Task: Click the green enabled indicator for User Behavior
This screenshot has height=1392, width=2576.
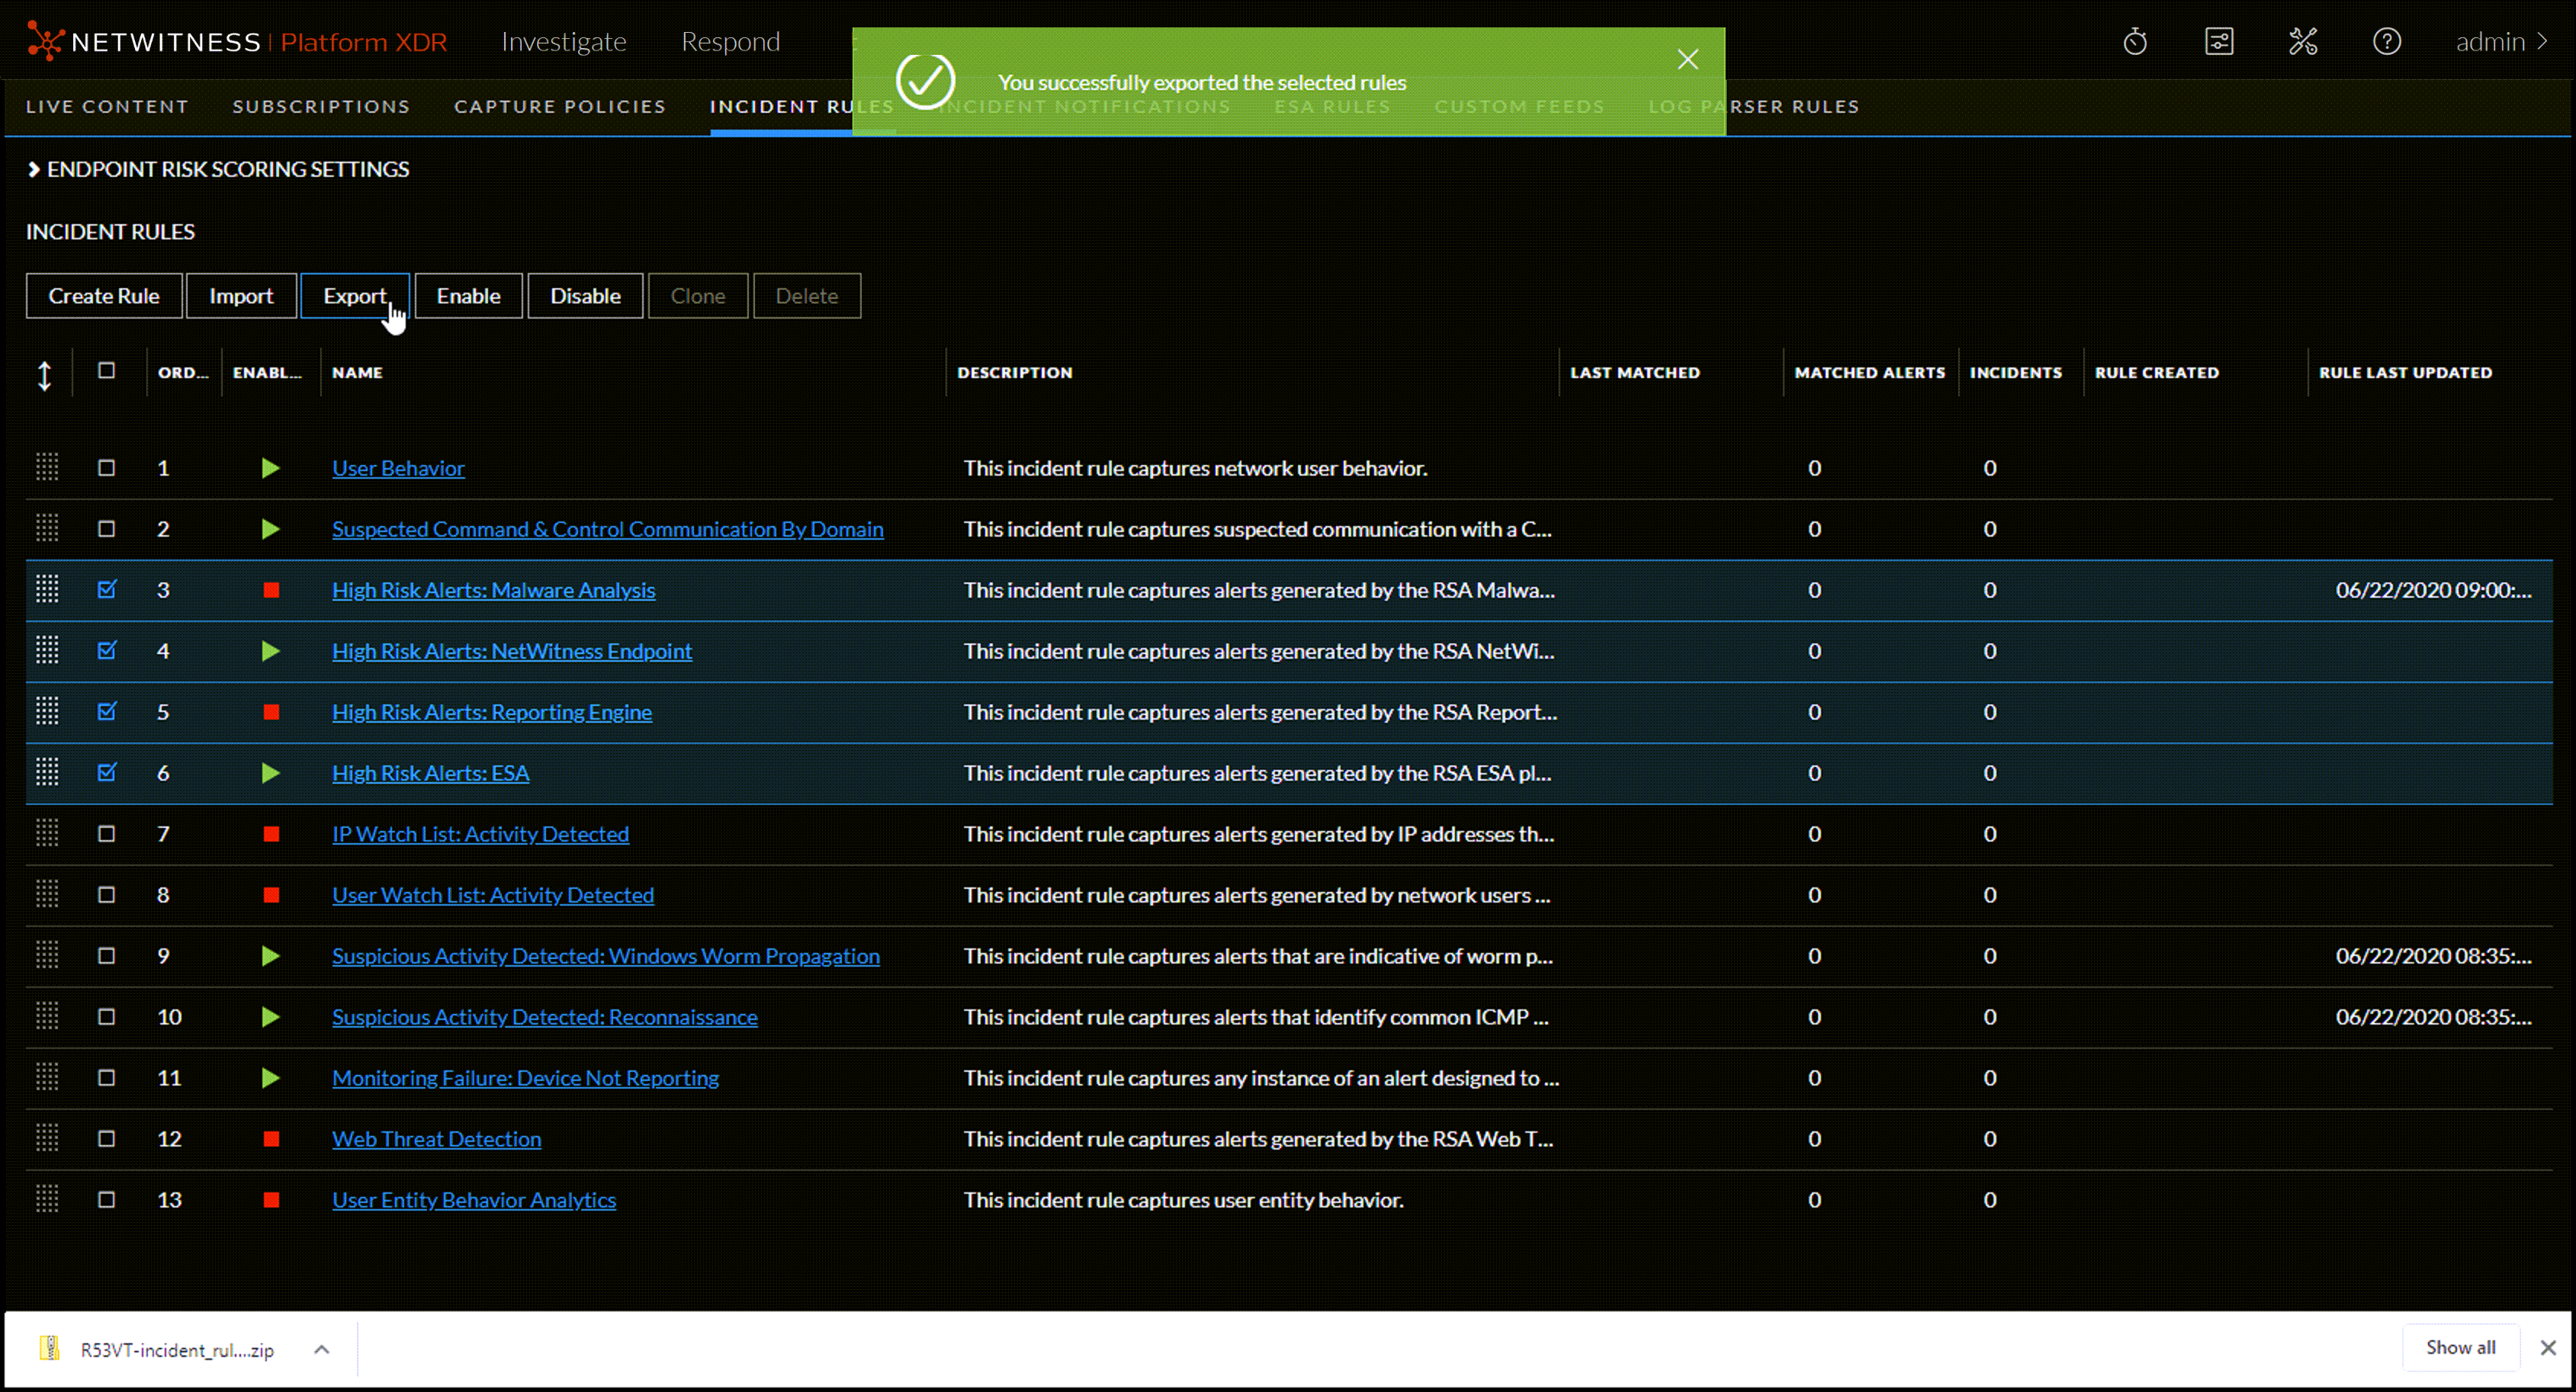Action: tap(269, 467)
